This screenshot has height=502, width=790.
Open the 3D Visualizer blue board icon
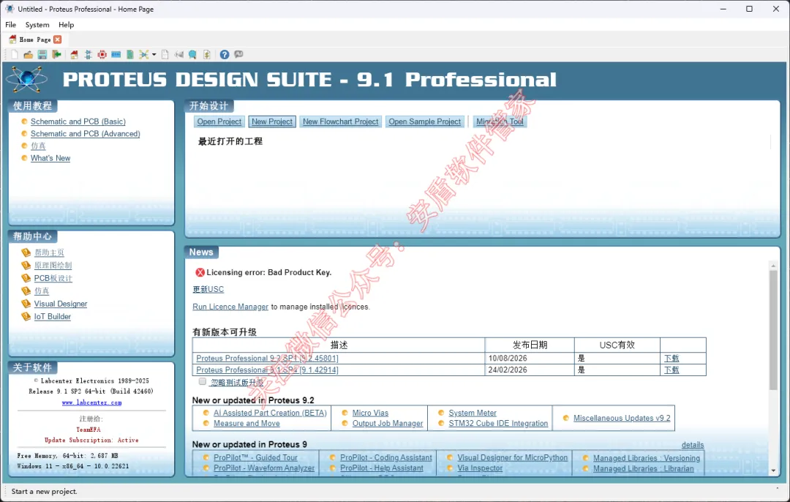(x=116, y=54)
